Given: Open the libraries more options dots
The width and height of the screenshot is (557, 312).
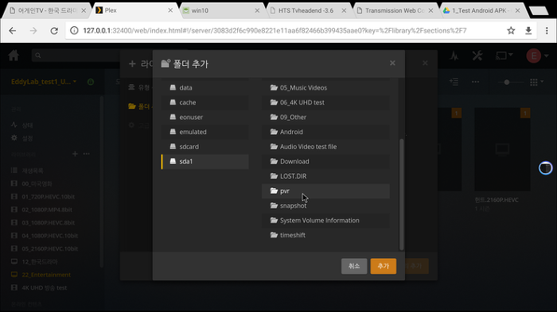Looking at the screenshot, I should [86, 154].
